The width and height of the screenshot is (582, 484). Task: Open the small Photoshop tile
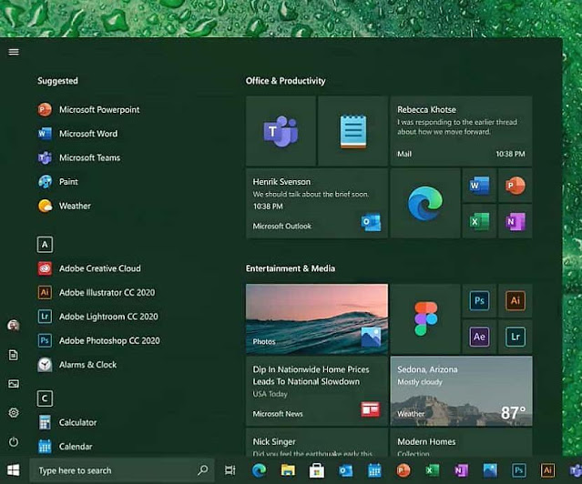pos(480,301)
